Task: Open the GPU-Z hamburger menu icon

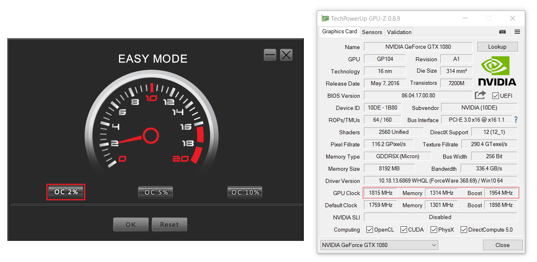Action: [517, 32]
